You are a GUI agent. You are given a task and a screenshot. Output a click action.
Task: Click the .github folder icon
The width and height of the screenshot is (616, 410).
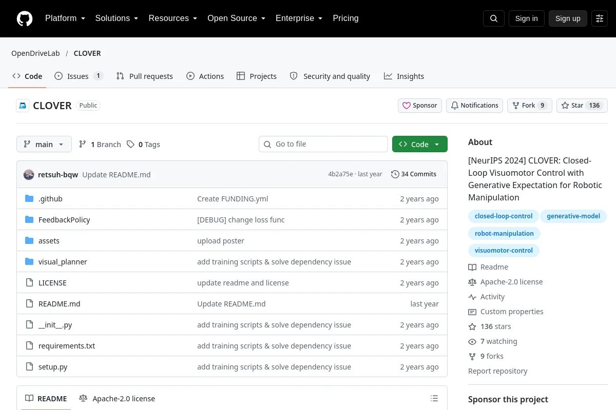[29, 199]
